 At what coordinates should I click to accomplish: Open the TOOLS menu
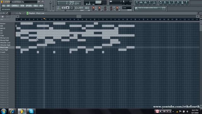click(x=36, y=6)
